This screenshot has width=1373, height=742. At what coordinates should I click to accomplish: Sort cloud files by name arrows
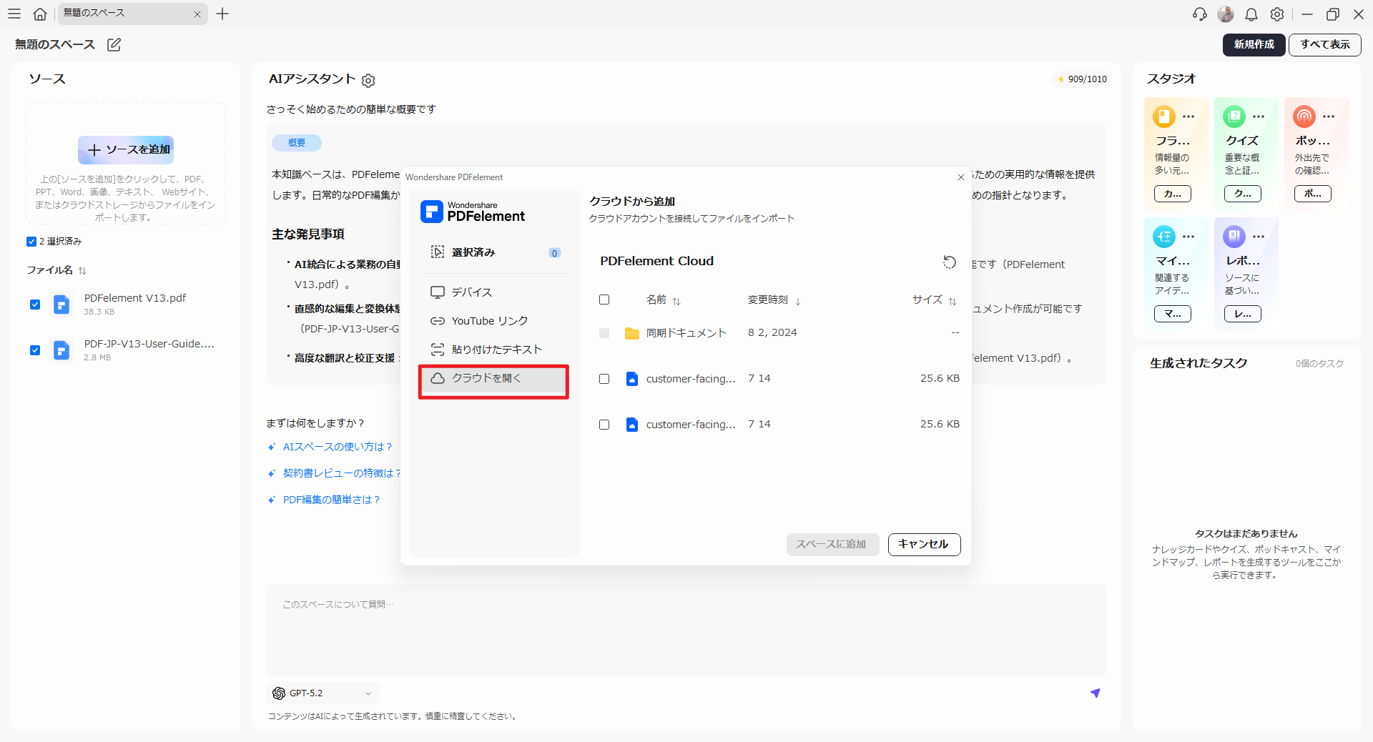(676, 301)
